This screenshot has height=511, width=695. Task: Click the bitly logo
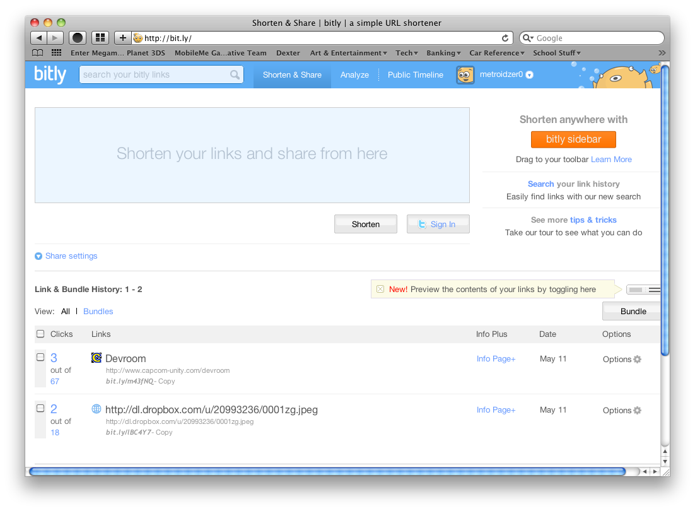pyautogui.click(x=50, y=74)
